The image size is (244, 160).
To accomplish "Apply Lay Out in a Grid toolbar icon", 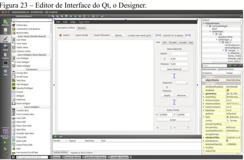I will (93, 16).
